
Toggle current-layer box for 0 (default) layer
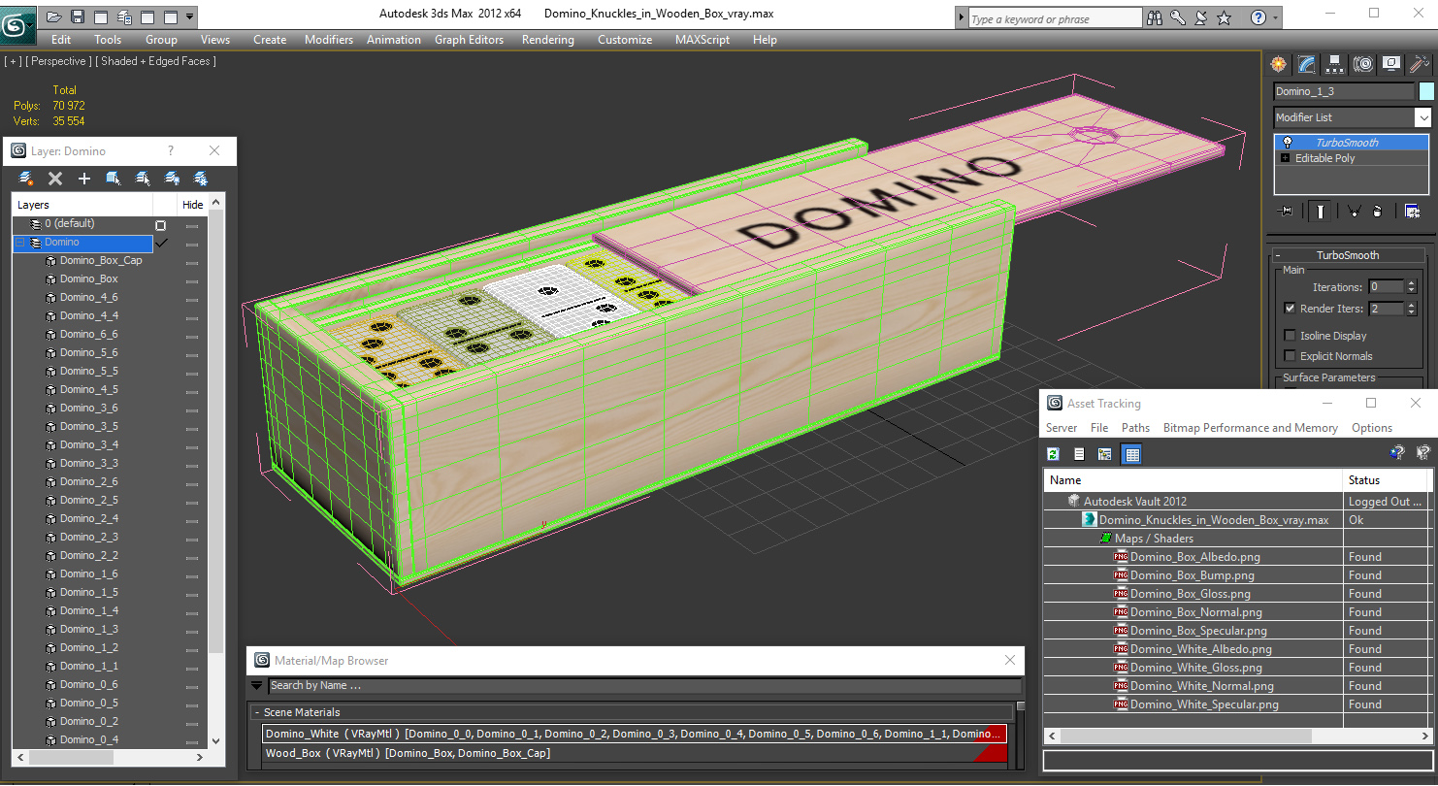161,224
